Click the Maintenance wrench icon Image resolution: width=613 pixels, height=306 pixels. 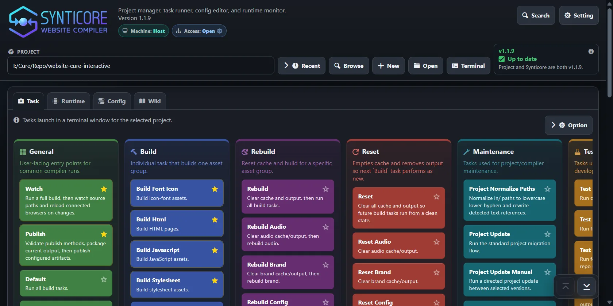point(466,152)
